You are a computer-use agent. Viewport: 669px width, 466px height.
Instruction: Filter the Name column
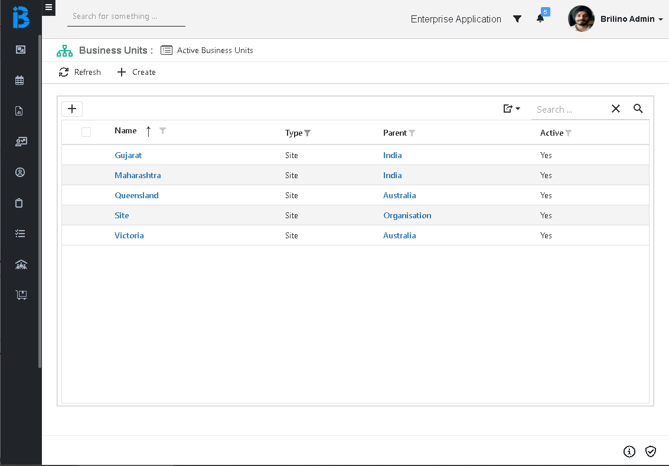pyautogui.click(x=162, y=130)
